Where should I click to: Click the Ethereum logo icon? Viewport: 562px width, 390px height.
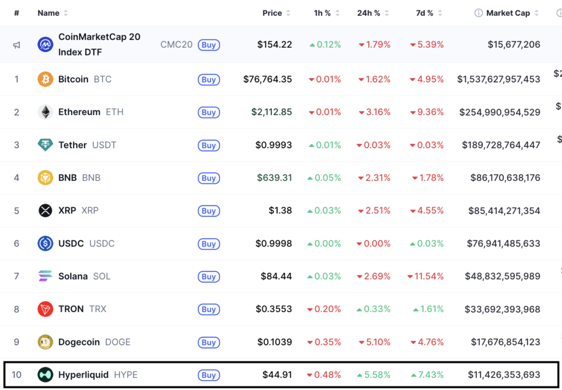click(x=45, y=112)
